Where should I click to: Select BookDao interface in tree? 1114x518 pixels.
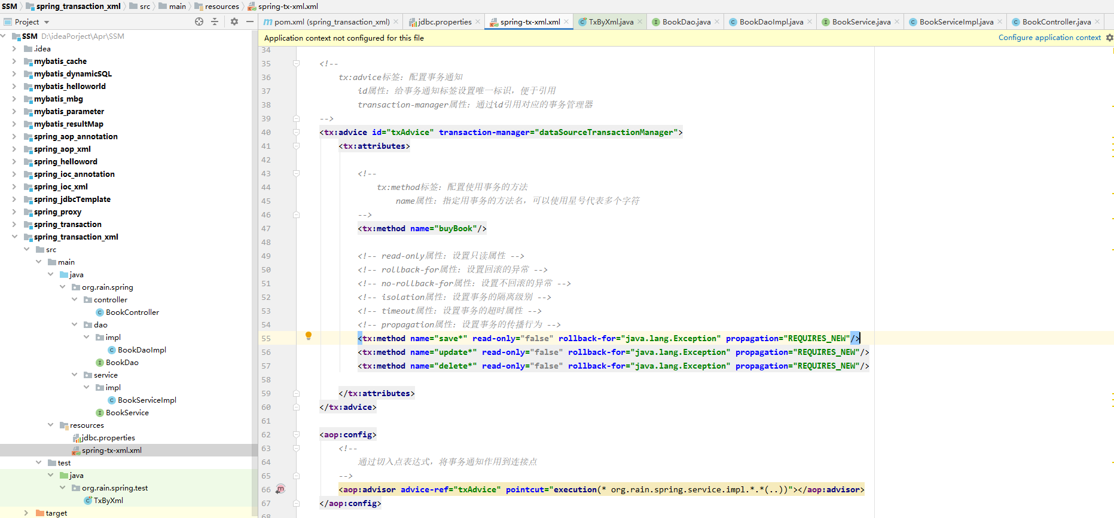tap(122, 362)
